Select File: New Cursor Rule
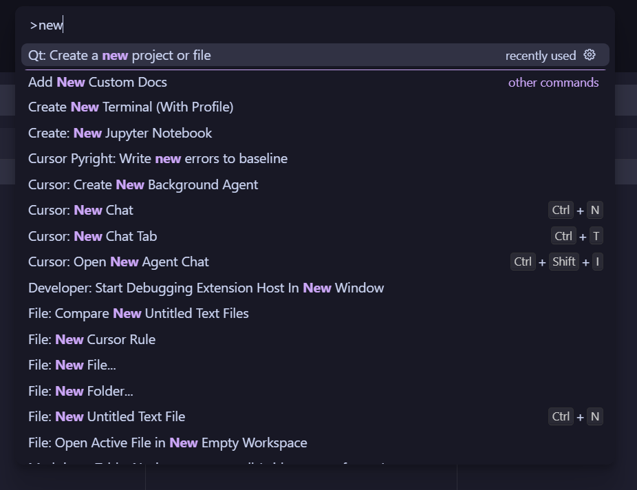The width and height of the screenshot is (637, 490). [91, 339]
